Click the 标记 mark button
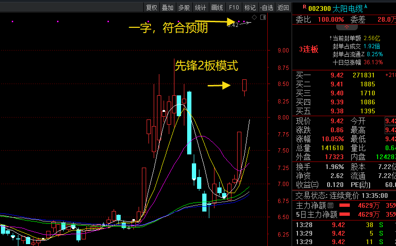The image size is (396, 246). (250, 8)
